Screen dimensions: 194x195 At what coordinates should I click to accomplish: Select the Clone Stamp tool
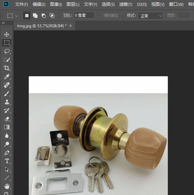coord(6,102)
